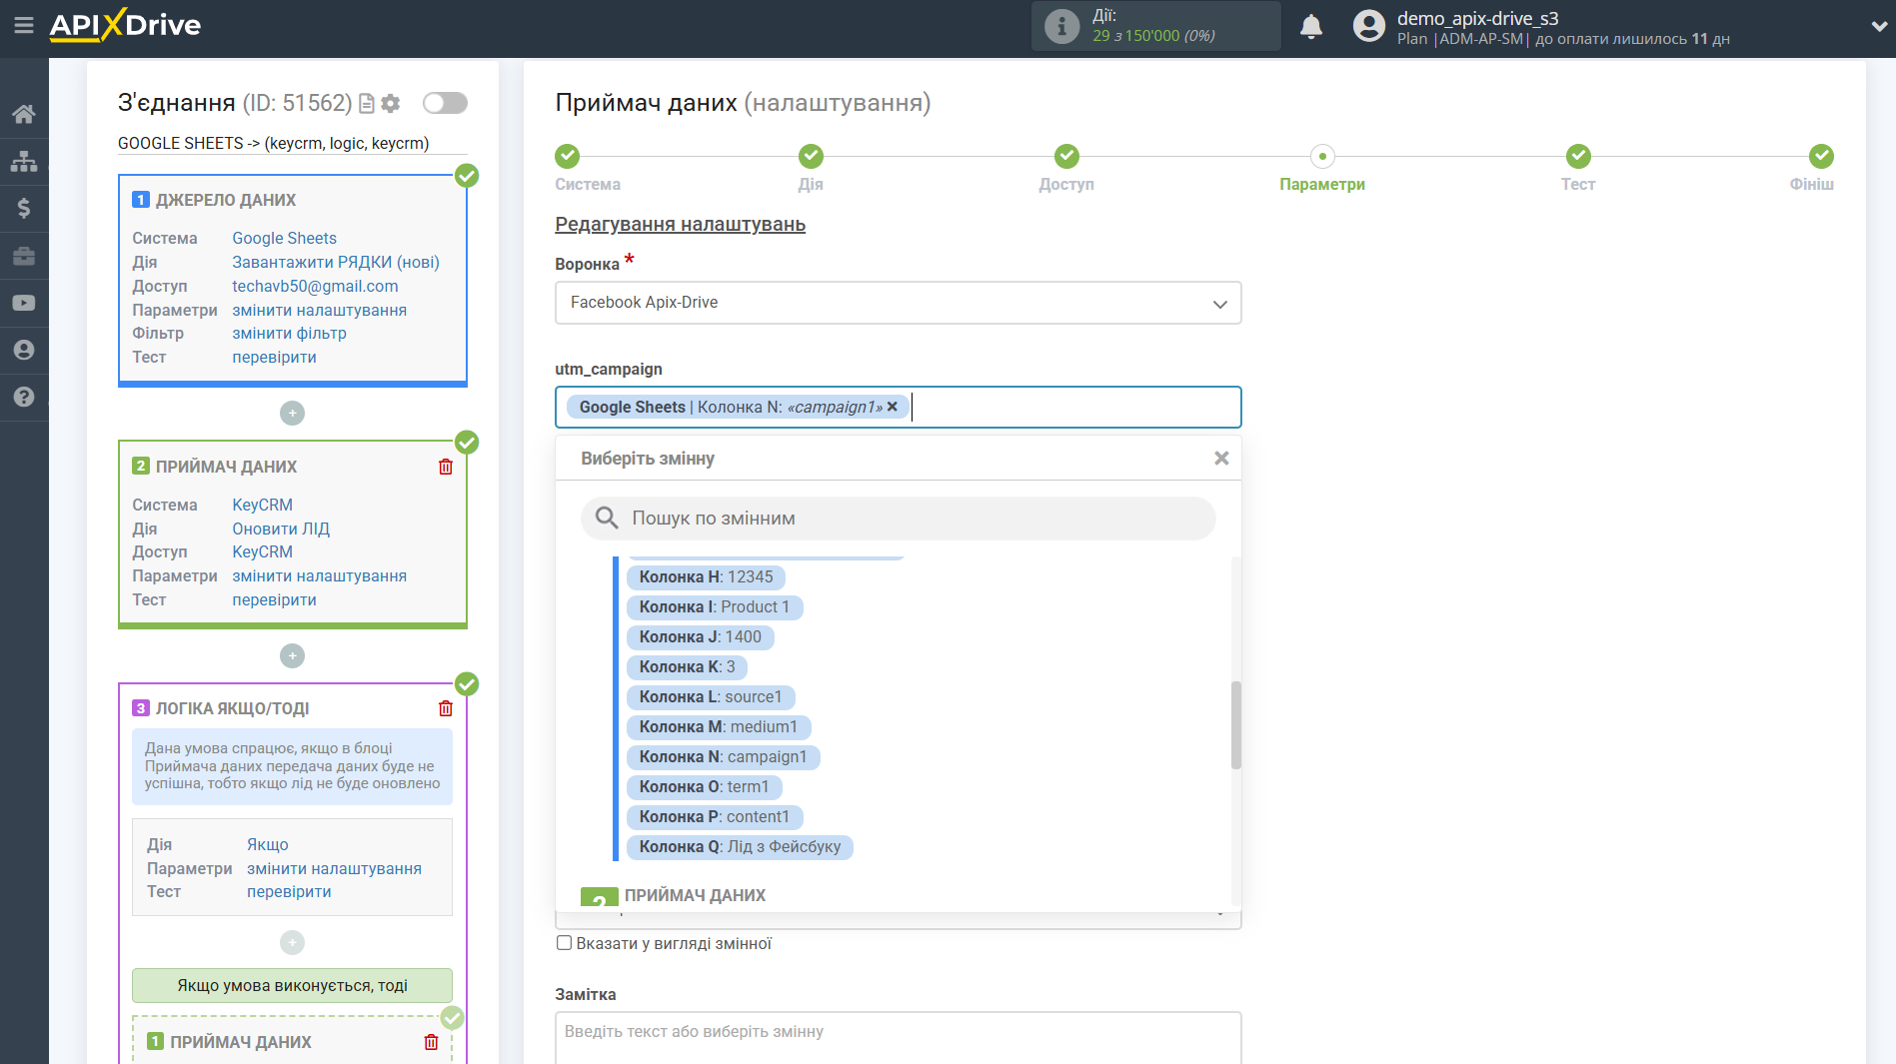Select variable Колонка H: 12345
Screen dimensions: 1896x1064
pyautogui.click(x=706, y=576)
